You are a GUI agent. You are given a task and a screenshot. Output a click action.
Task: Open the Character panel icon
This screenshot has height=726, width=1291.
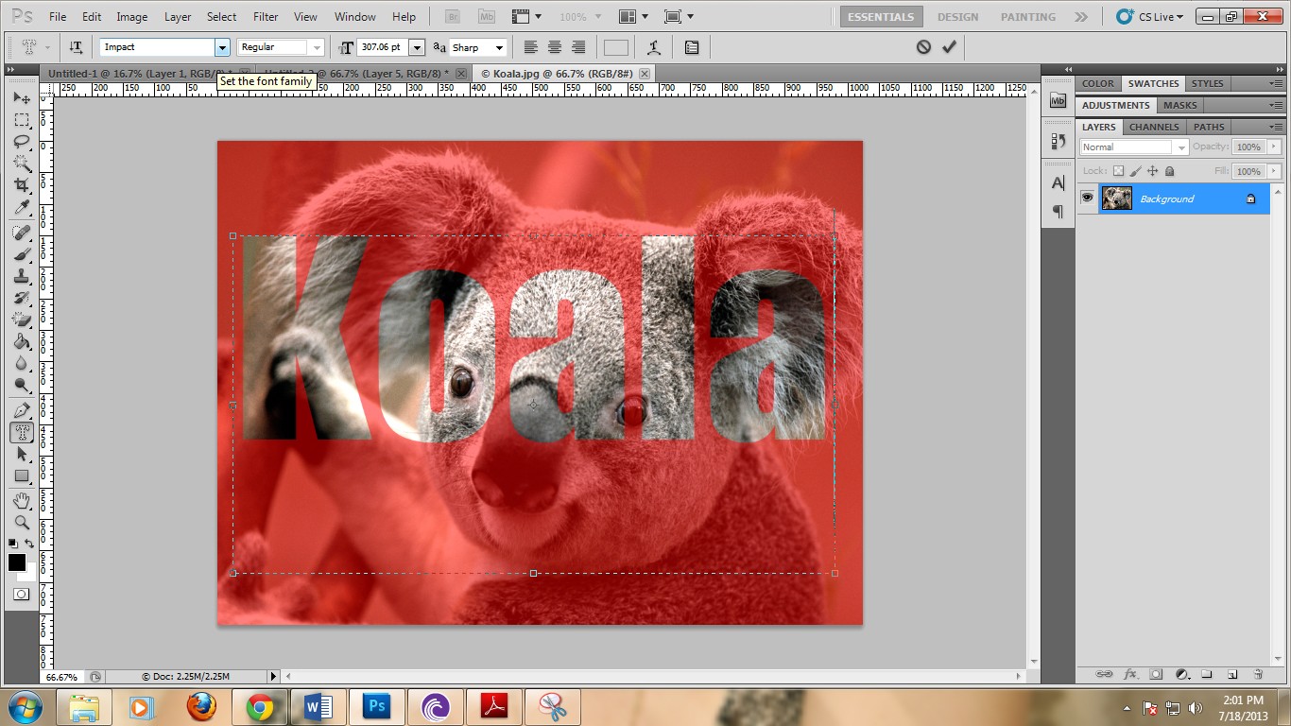[x=1058, y=182]
